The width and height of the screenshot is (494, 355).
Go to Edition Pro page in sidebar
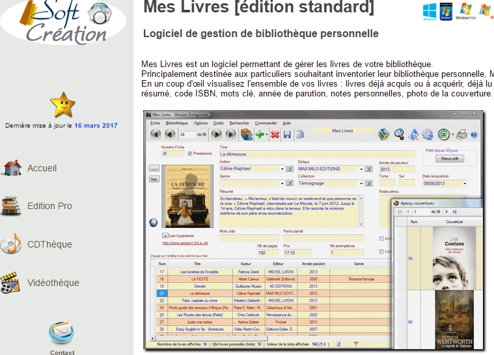point(49,206)
